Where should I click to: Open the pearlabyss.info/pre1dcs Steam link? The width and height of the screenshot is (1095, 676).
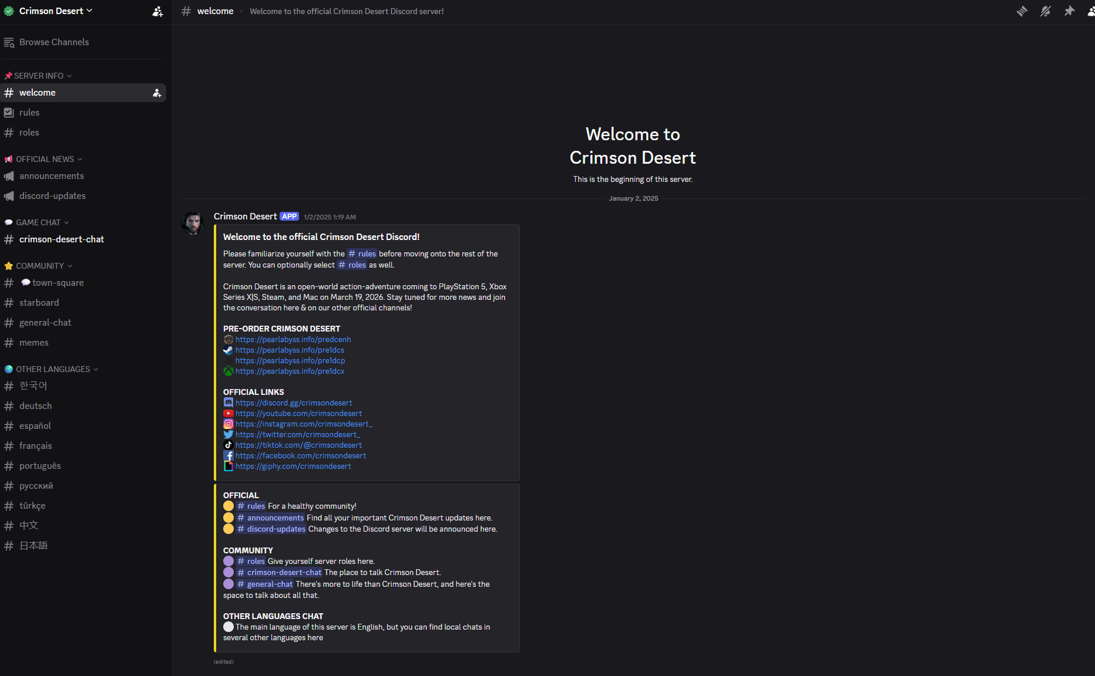pyautogui.click(x=290, y=350)
